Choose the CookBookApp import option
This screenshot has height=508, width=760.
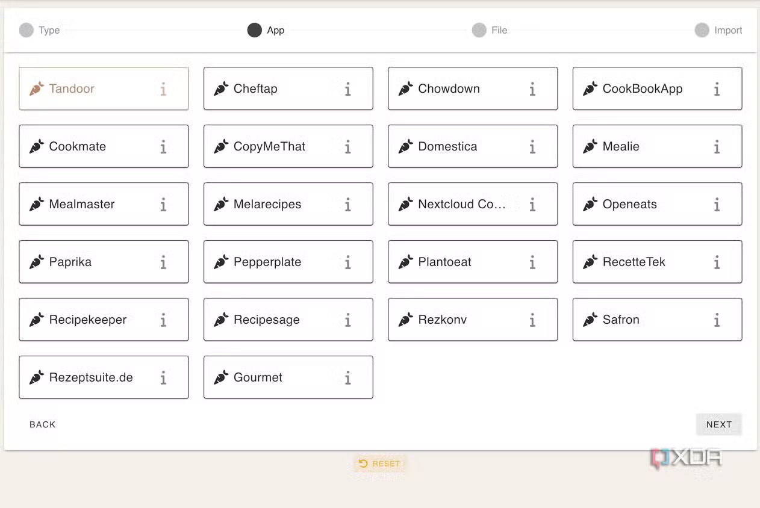tap(643, 89)
